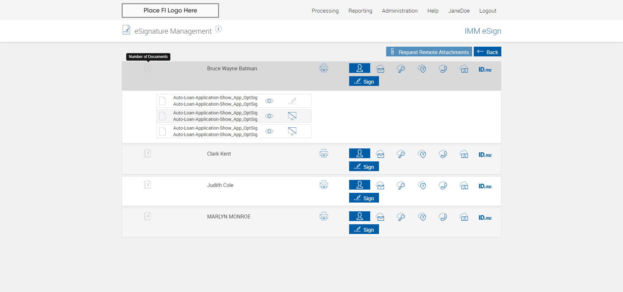623x292 pixels.
Task: Choose cloud key password option for Bruce Wayne Batman
Action: pyautogui.click(x=401, y=69)
